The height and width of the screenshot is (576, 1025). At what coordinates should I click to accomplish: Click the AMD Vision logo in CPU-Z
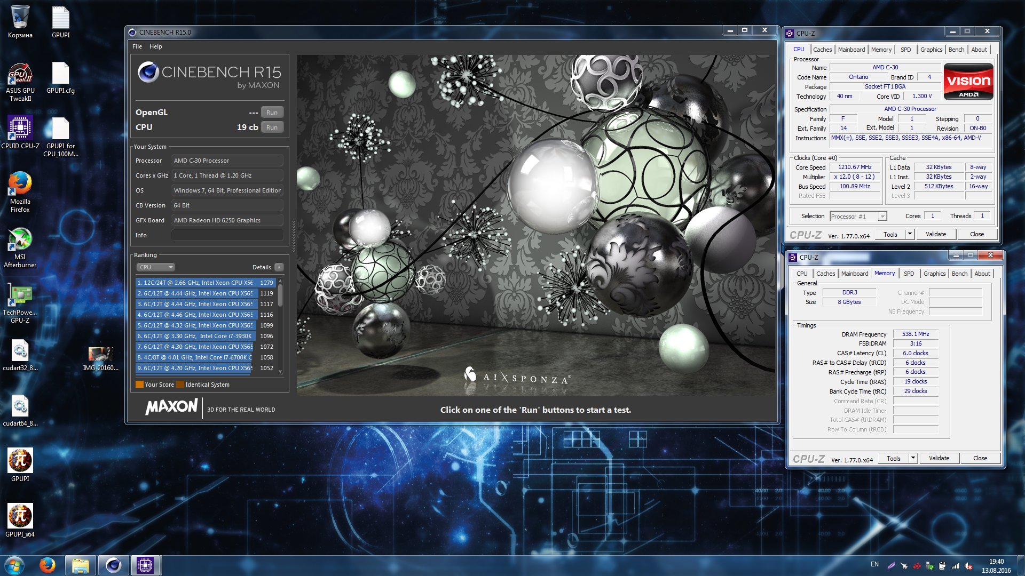[968, 82]
